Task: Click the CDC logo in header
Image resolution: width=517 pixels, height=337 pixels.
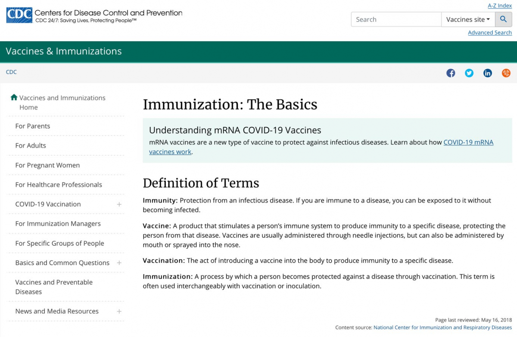Action: pos(19,15)
